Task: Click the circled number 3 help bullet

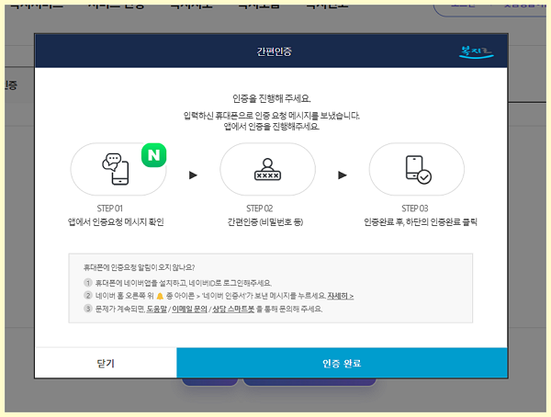Action: click(88, 309)
